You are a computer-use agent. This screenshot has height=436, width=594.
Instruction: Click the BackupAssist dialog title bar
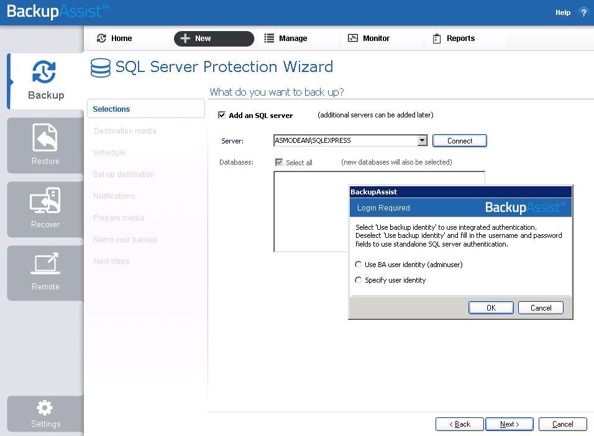coord(460,192)
